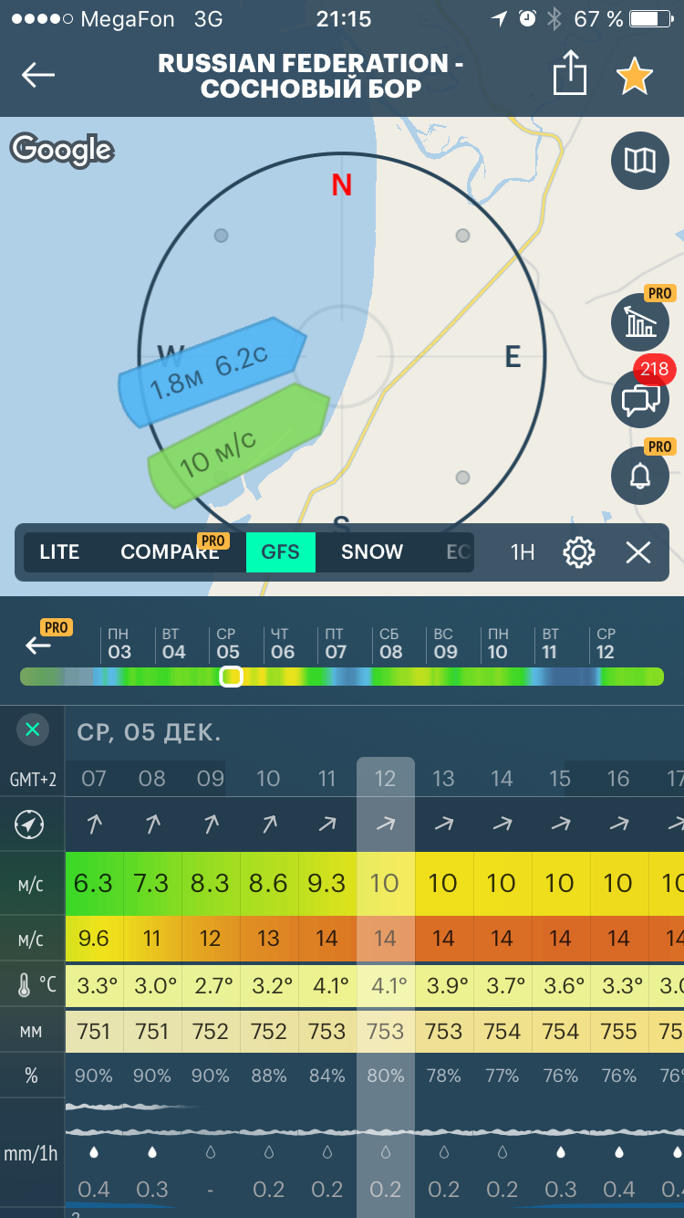Image resolution: width=684 pixels, height=1218 pixels.
Task: Jump to ЧТ 06 on the timeline
Action: 283,644
